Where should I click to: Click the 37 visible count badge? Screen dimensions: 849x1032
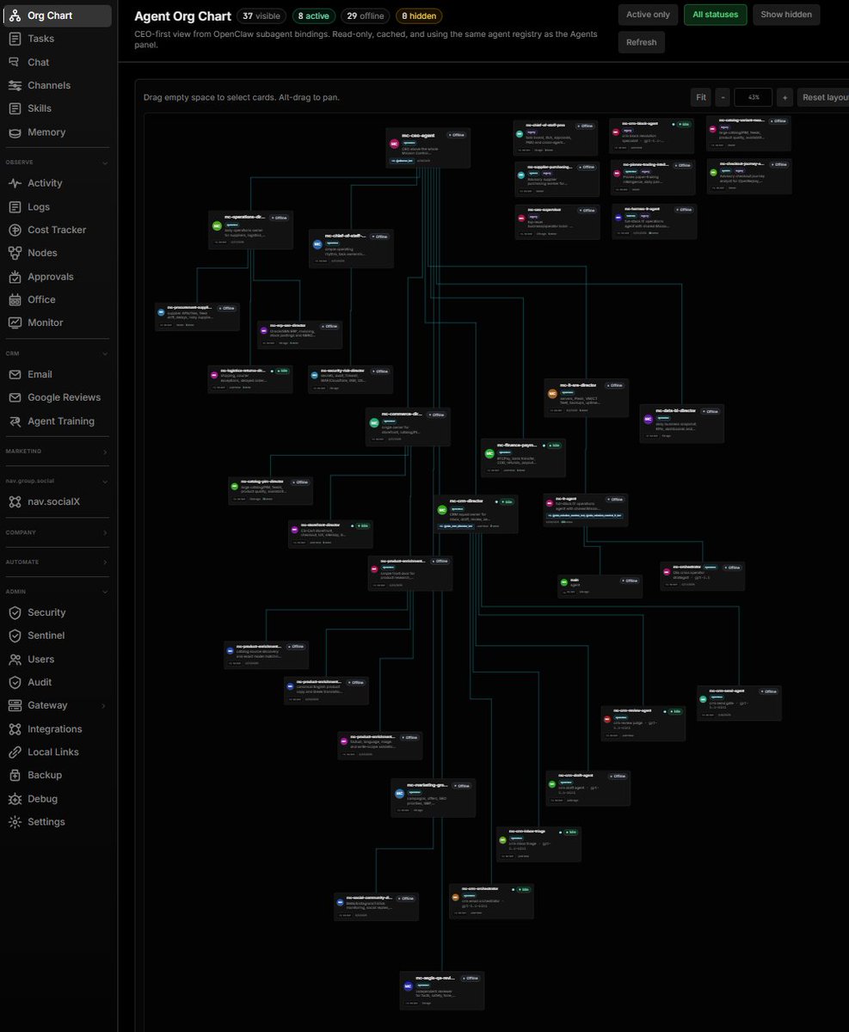[261, 15]
